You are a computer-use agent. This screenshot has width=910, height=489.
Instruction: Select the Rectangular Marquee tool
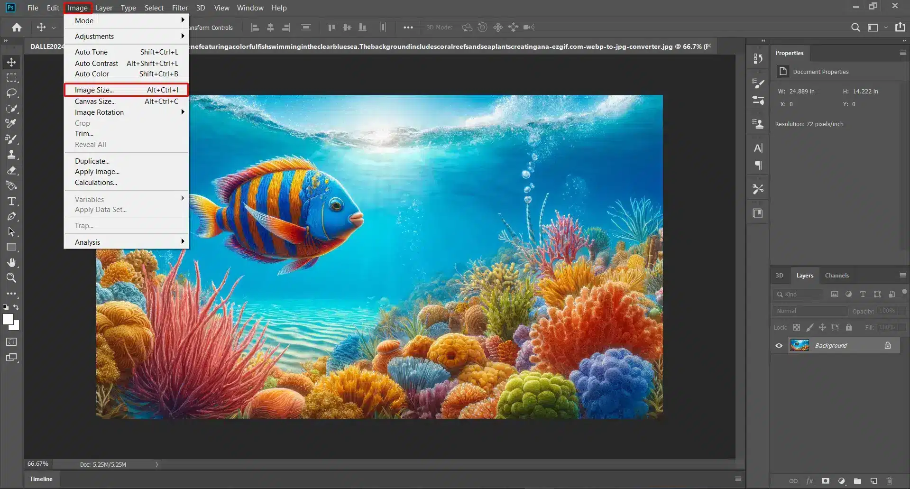pyautogui.click(x=11, y=78)
